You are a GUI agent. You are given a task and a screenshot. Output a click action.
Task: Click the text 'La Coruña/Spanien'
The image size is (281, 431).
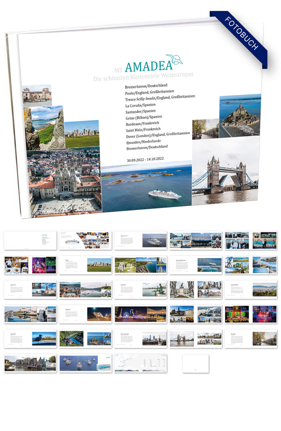[140, 105]
